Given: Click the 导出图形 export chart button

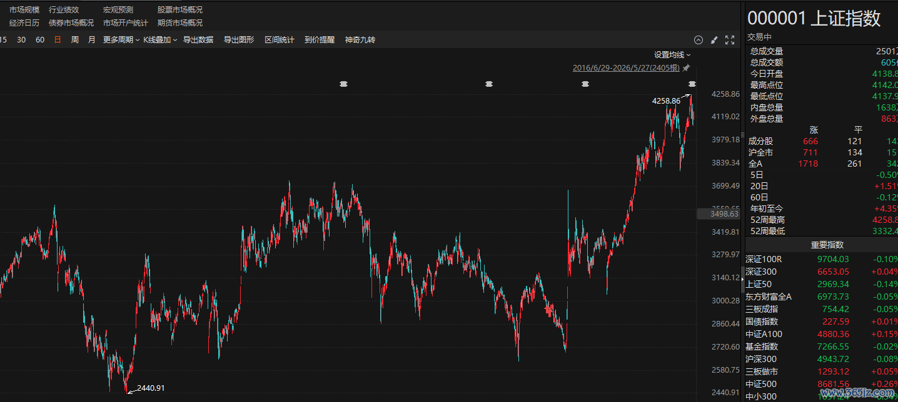Looking at the screenshot, I should click(239, 40).
